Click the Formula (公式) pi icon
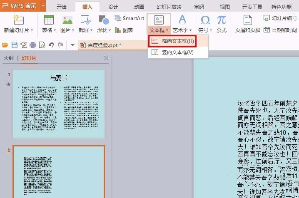Image resolution: width=299 pixels, height=198 pixels. pyautogui.click(x=222, y=20)
